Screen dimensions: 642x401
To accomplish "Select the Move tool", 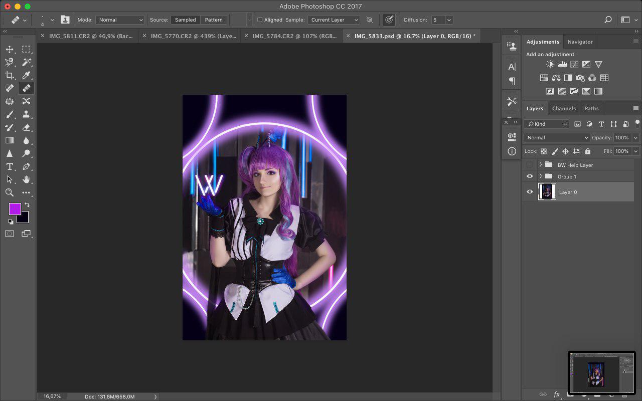I will tap(10, 49).
